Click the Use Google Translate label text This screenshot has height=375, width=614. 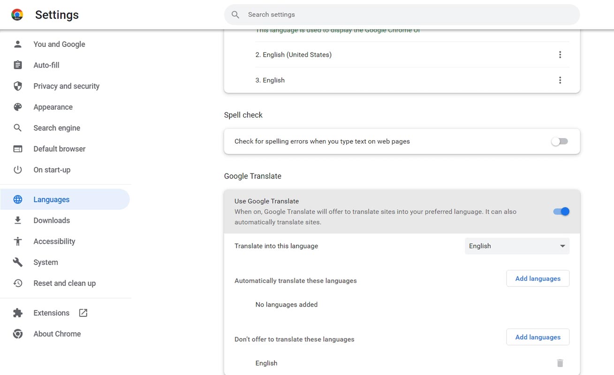pyautogui.click(x=266, y=201)
